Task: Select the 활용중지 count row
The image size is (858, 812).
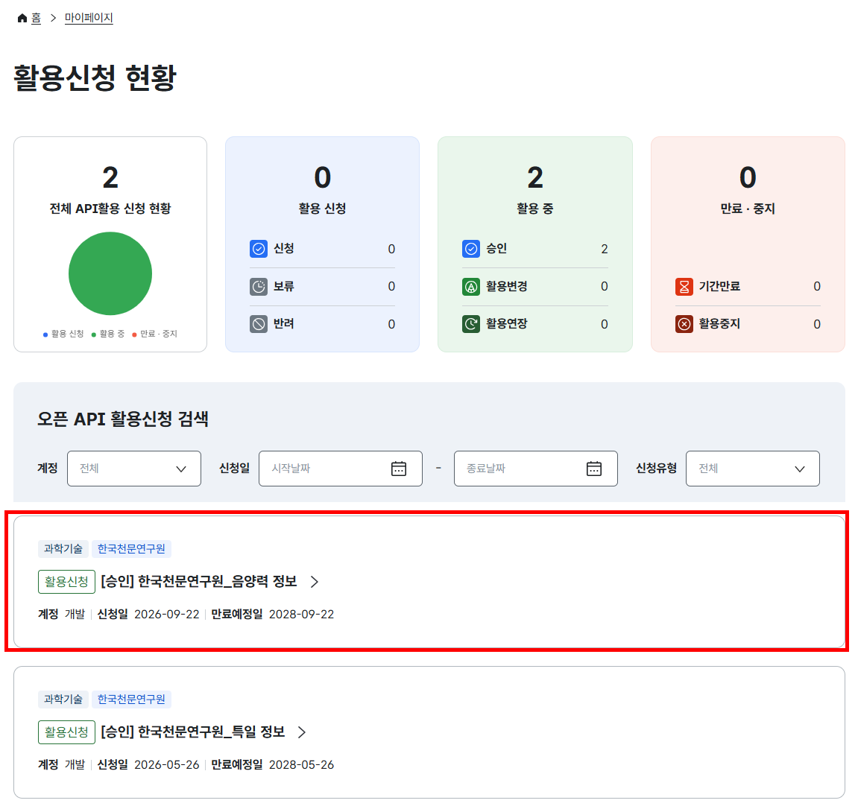Action: pyautogui.click(x=748, y=324)
